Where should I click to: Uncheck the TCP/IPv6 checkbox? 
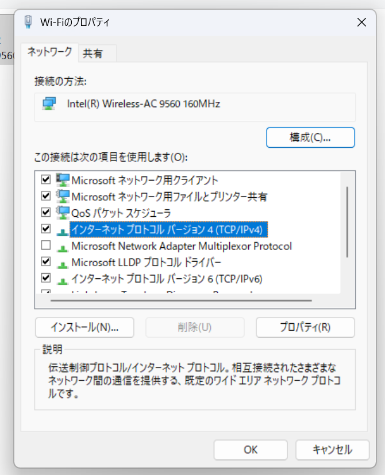pyautogui.click(x=47, y=279)
